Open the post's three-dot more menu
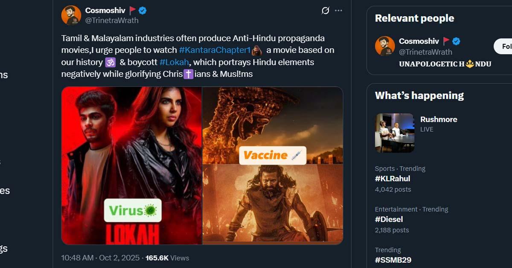Image resolution: width=512 pixels, height=268 pixels. (x=338, y=11)
